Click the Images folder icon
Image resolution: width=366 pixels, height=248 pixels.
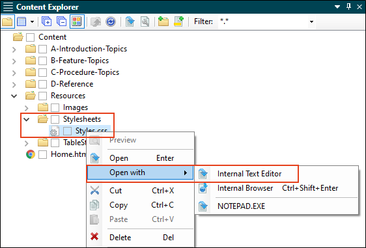point(43,107)
